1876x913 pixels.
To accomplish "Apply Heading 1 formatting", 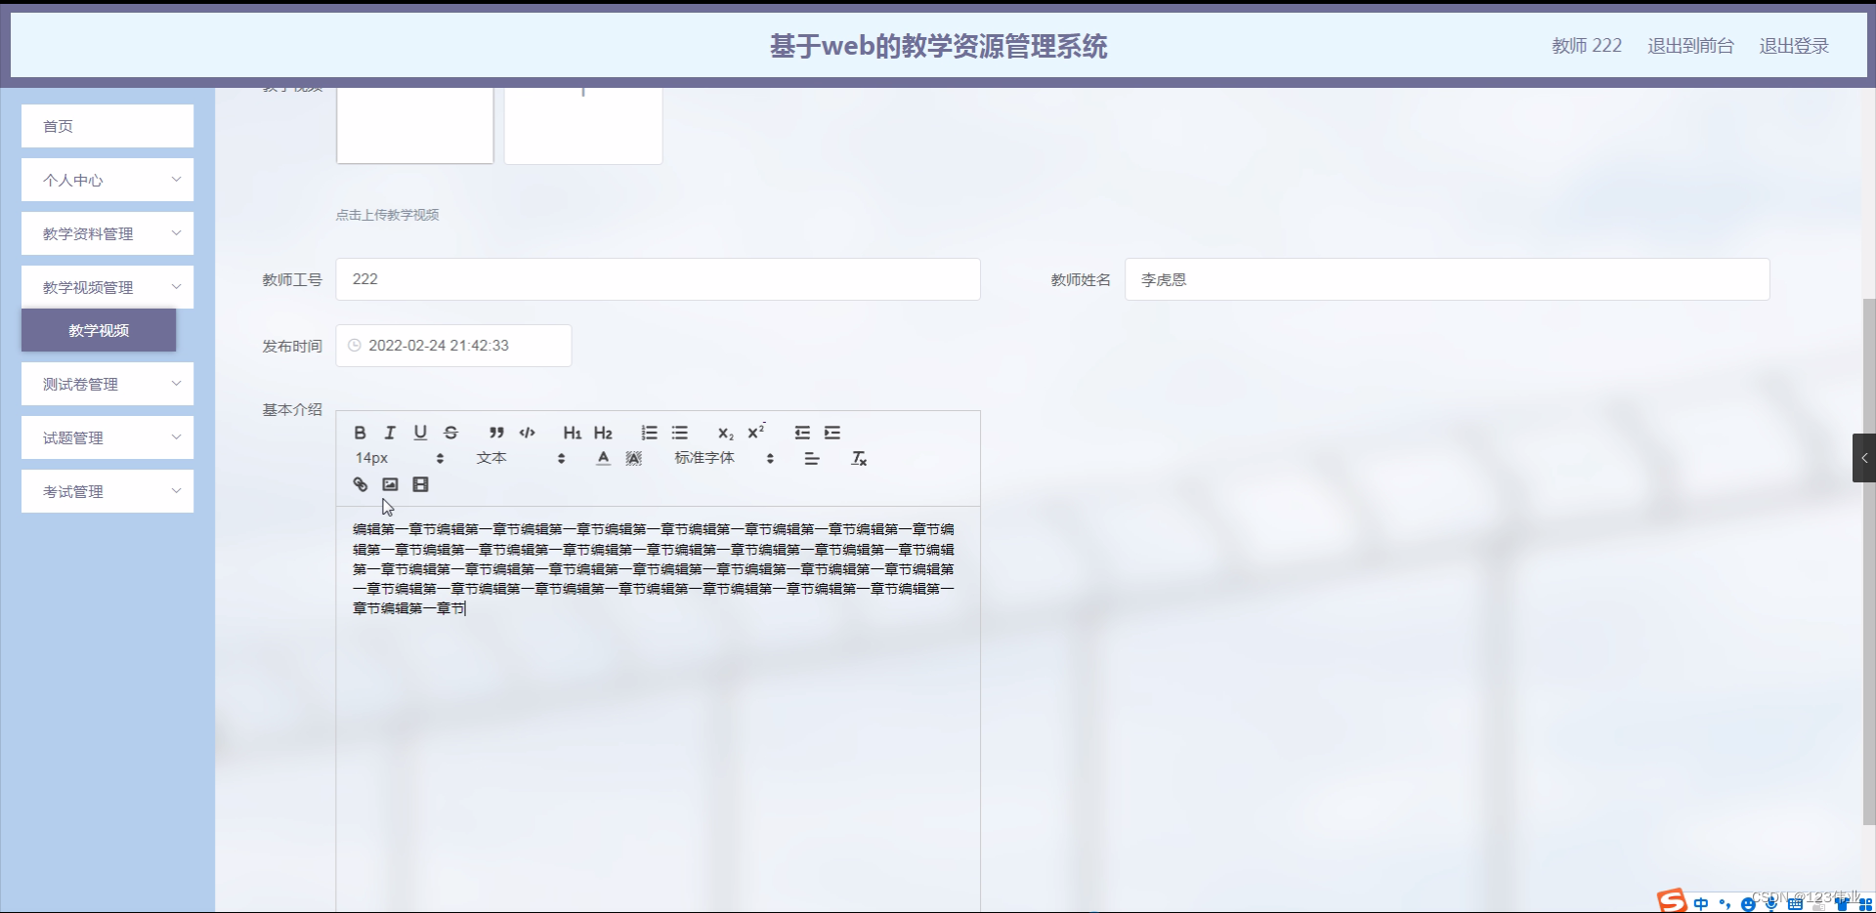I will (572, 433).
